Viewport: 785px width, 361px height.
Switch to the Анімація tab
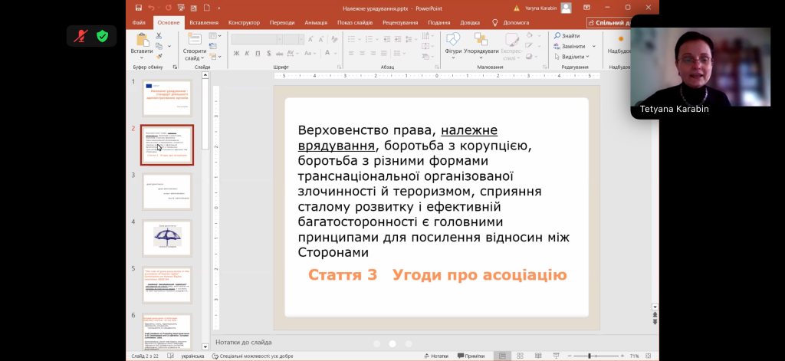click(x=315, y=22)
